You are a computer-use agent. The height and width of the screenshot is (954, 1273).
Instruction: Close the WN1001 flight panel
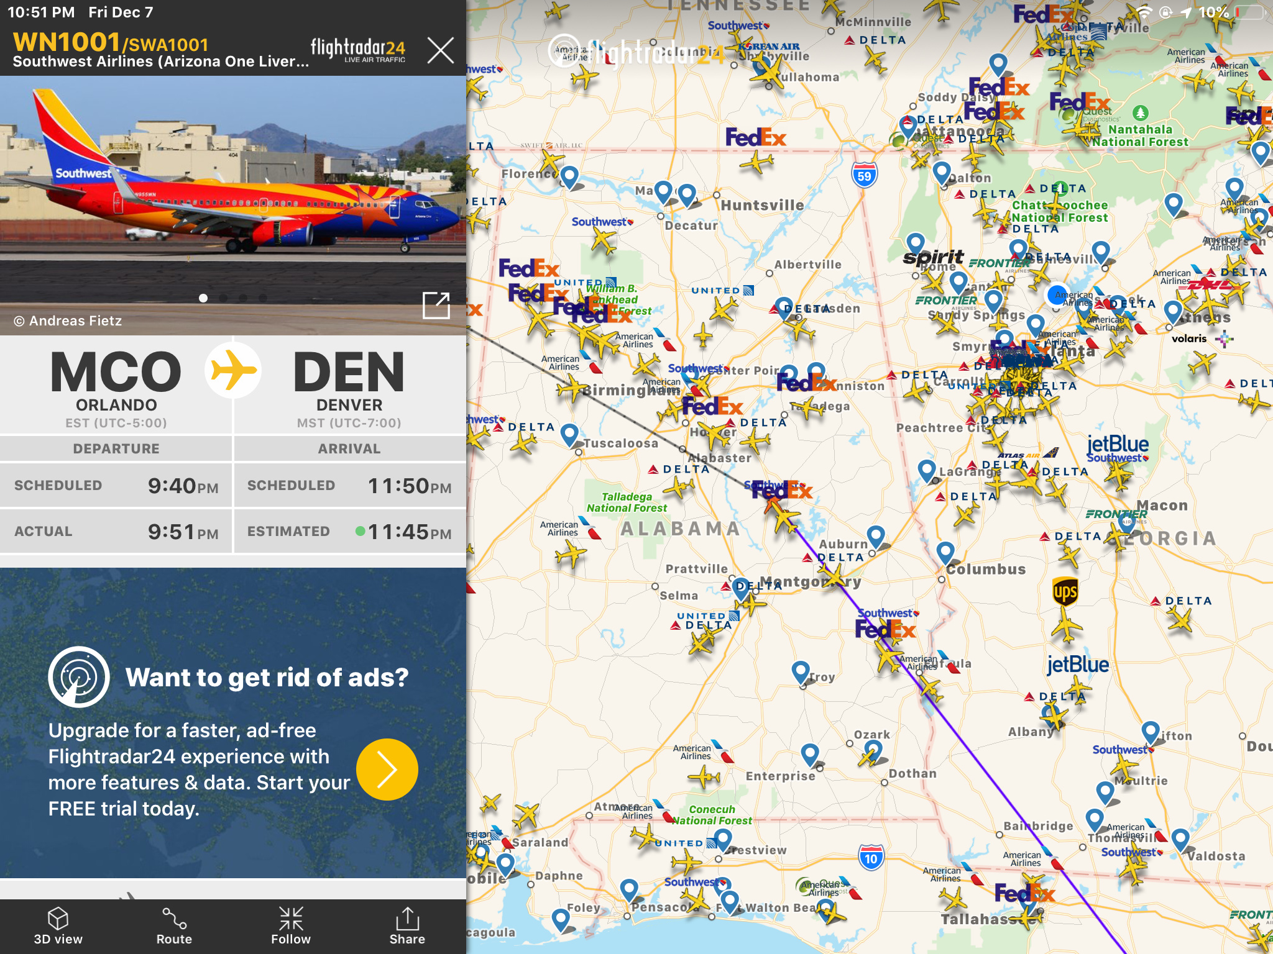(x=441, y=50)
